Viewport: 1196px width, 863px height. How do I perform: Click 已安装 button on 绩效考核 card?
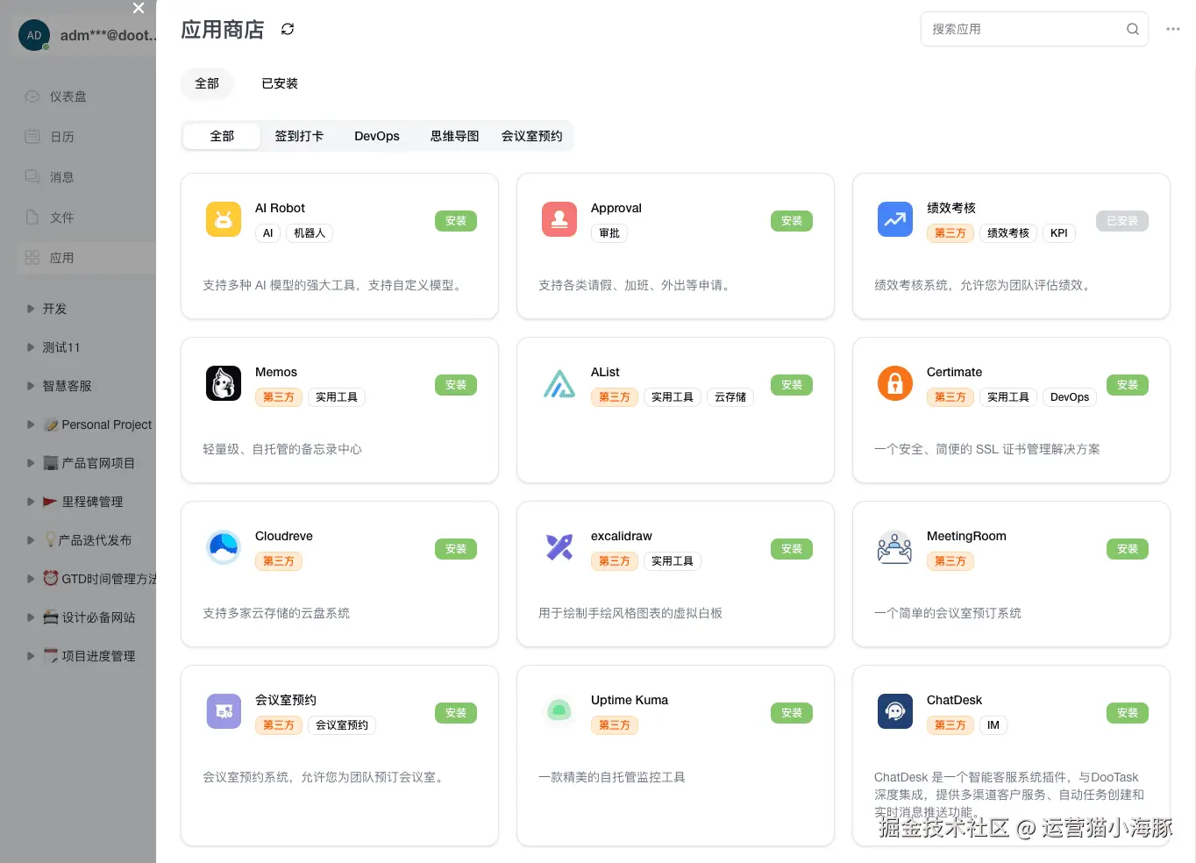[1122, 221]
